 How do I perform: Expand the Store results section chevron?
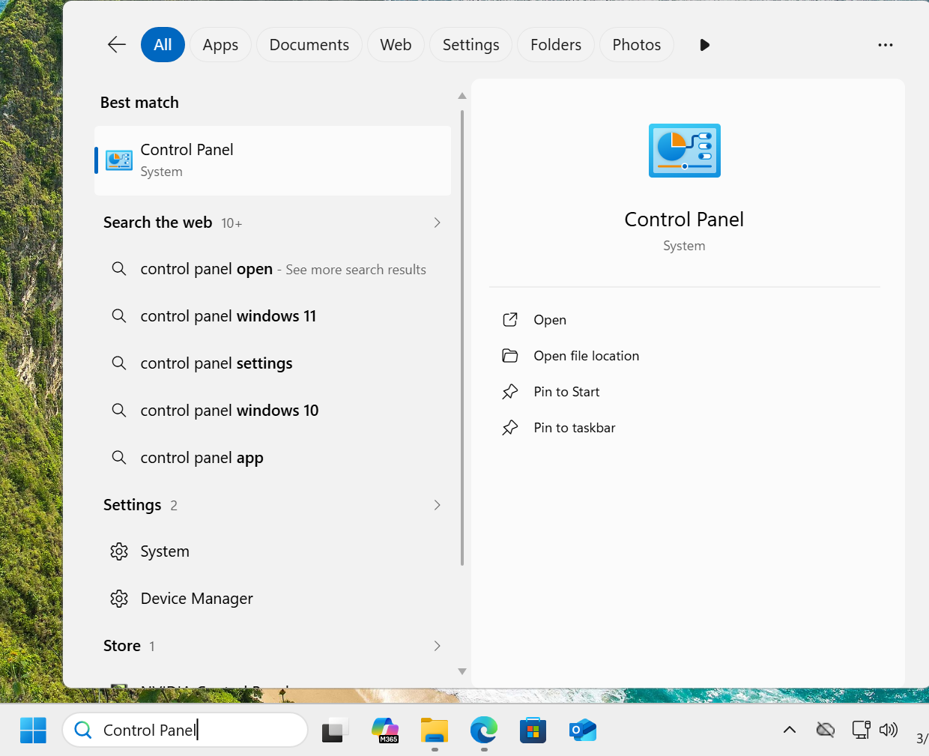[x=438, y=646]
